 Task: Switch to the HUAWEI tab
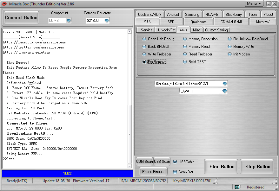coord(212,14)
